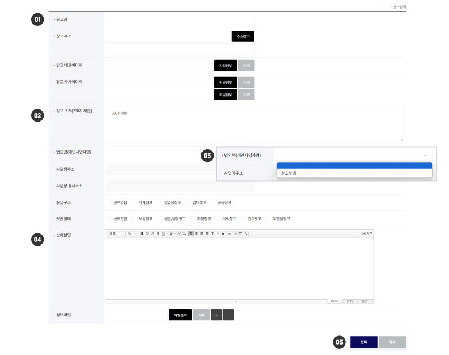The width and height of the screenshot is (449, 355).
Task: Switch to the HTML editor tab
Action: (x=349, y=301)
